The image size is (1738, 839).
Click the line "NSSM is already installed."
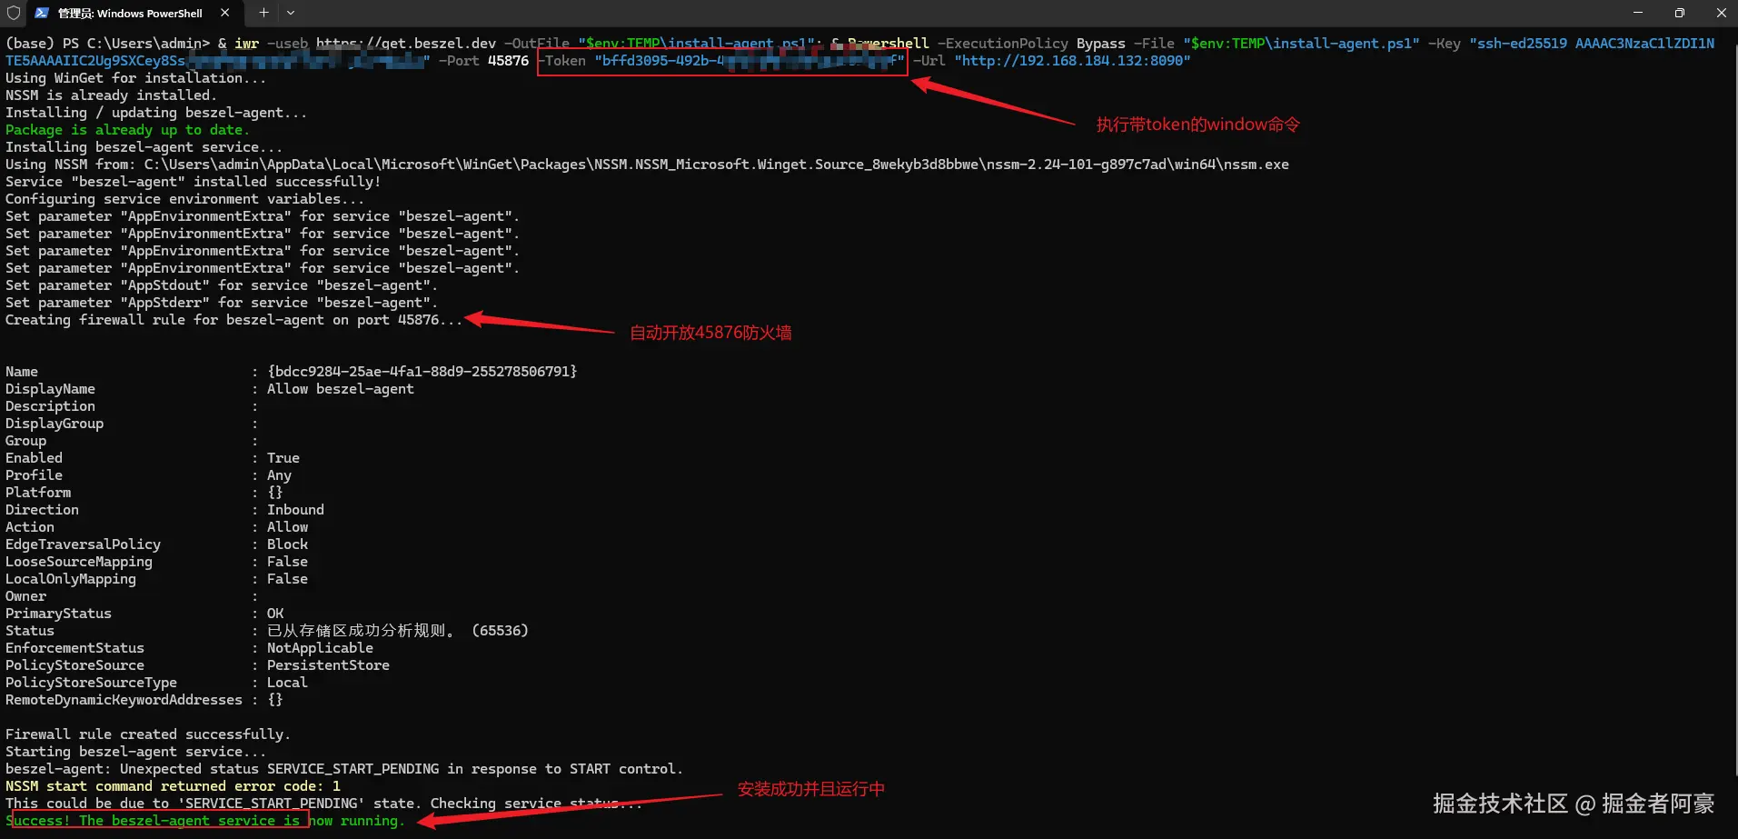tap(111, 95)
